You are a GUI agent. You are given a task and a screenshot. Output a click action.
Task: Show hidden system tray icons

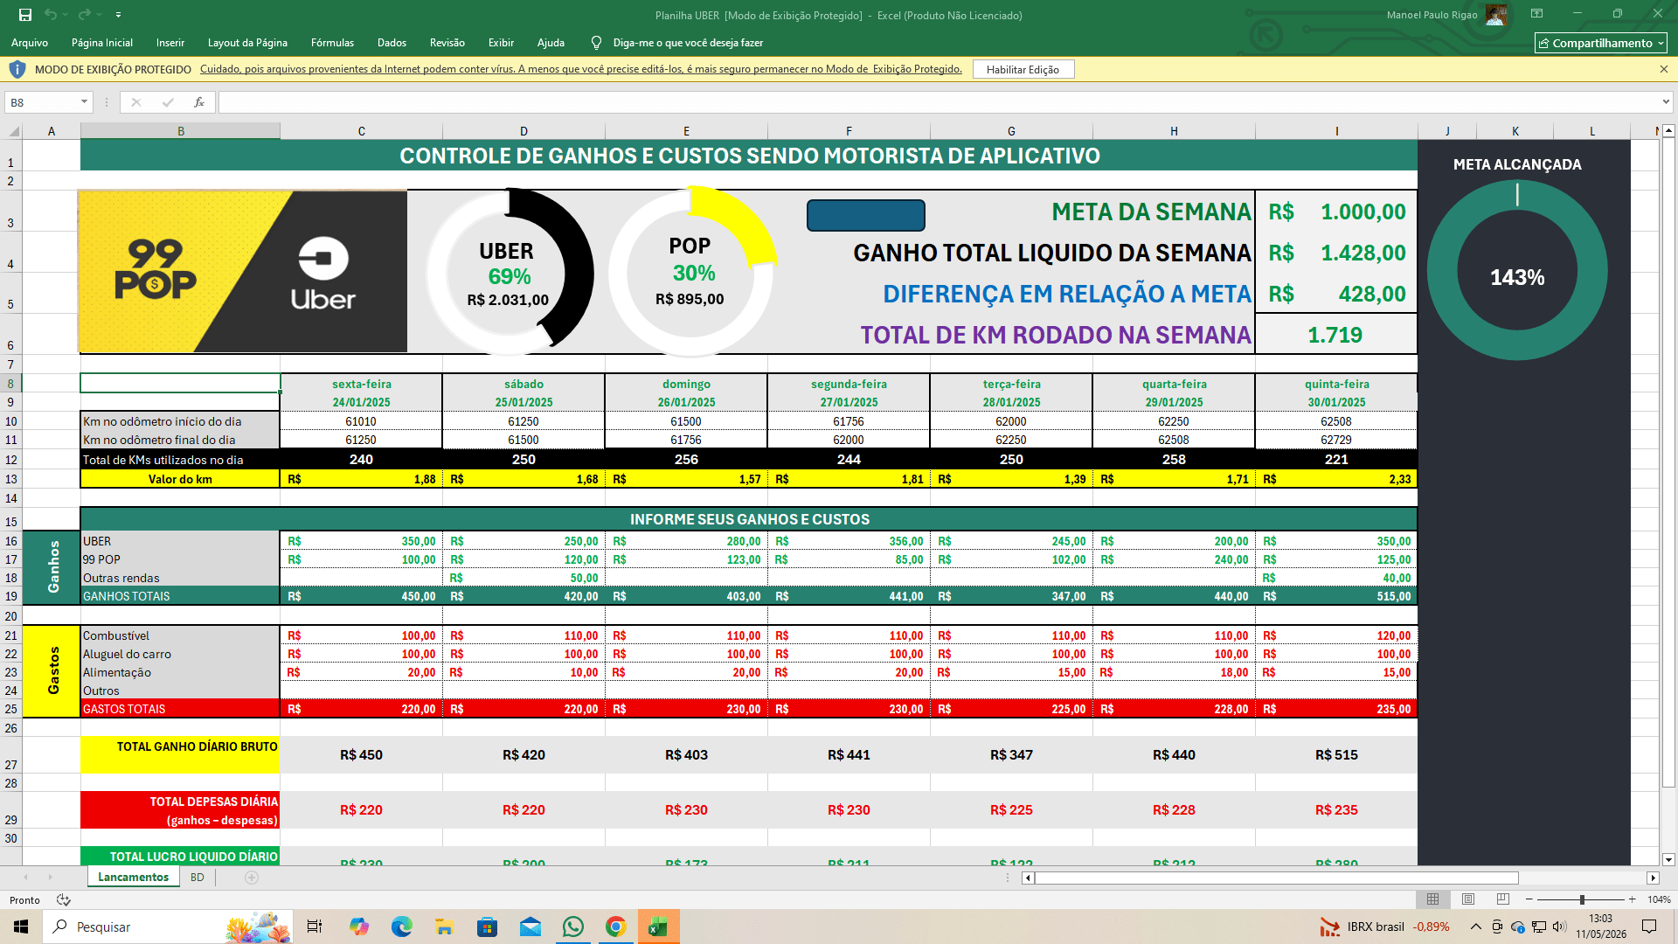[1475, 927]
